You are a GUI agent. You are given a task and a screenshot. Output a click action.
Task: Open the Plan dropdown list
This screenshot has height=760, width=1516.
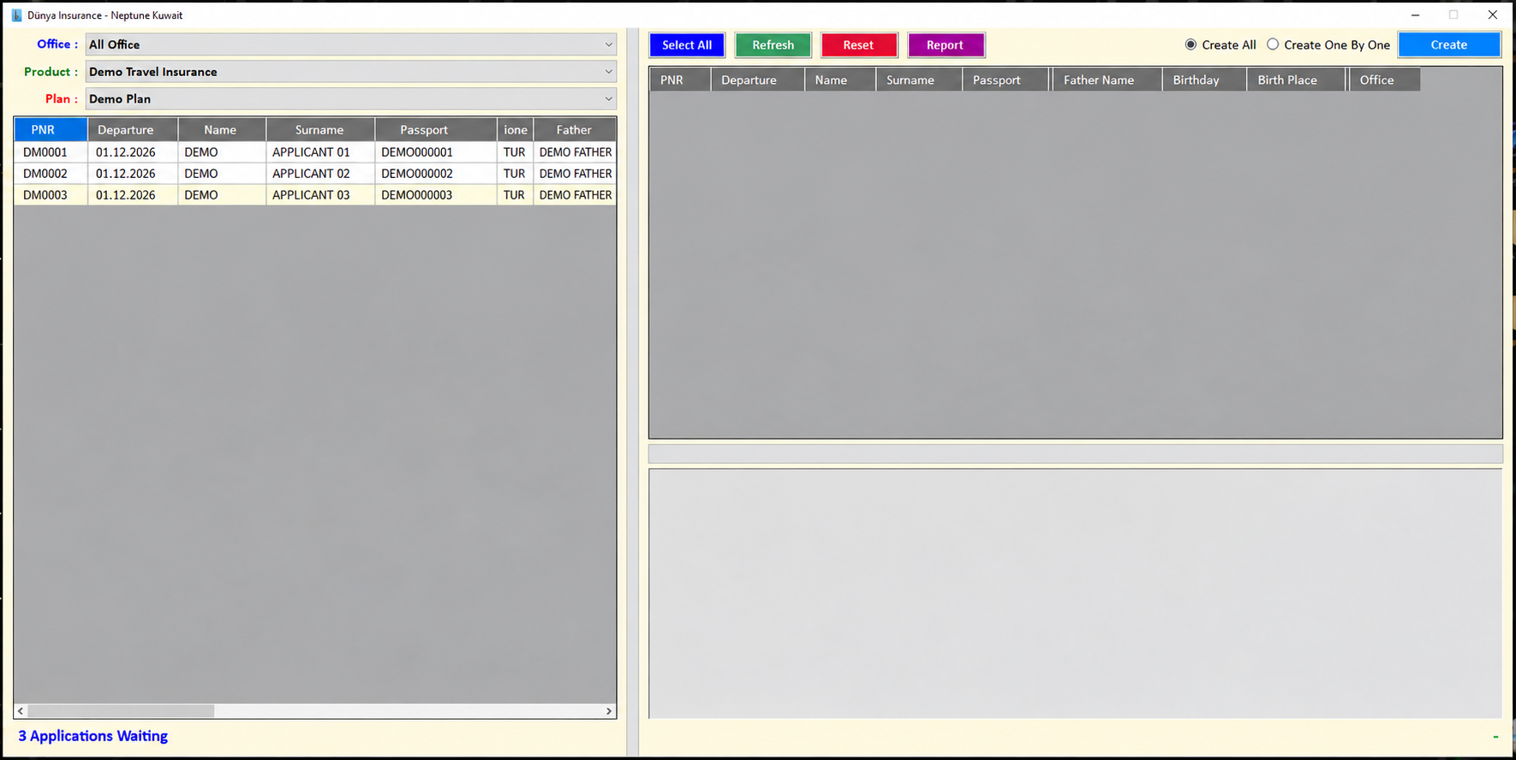351,99
